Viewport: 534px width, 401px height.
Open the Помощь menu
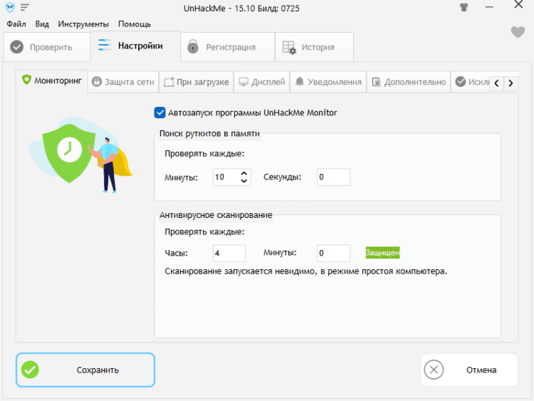click(134, 24)
